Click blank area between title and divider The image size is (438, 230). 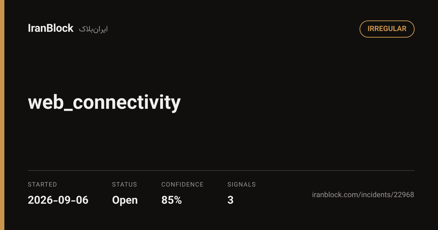tap(221, 142)
